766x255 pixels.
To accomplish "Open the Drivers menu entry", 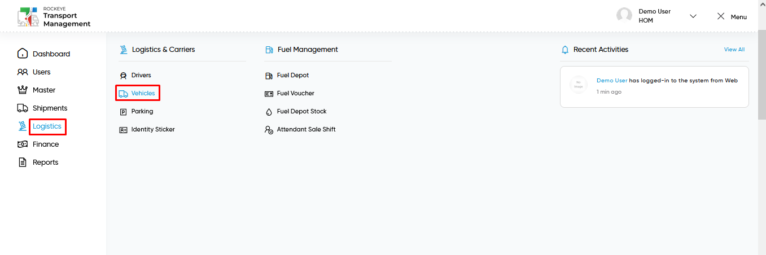I will pyautogui.click(x=141, y=75).
